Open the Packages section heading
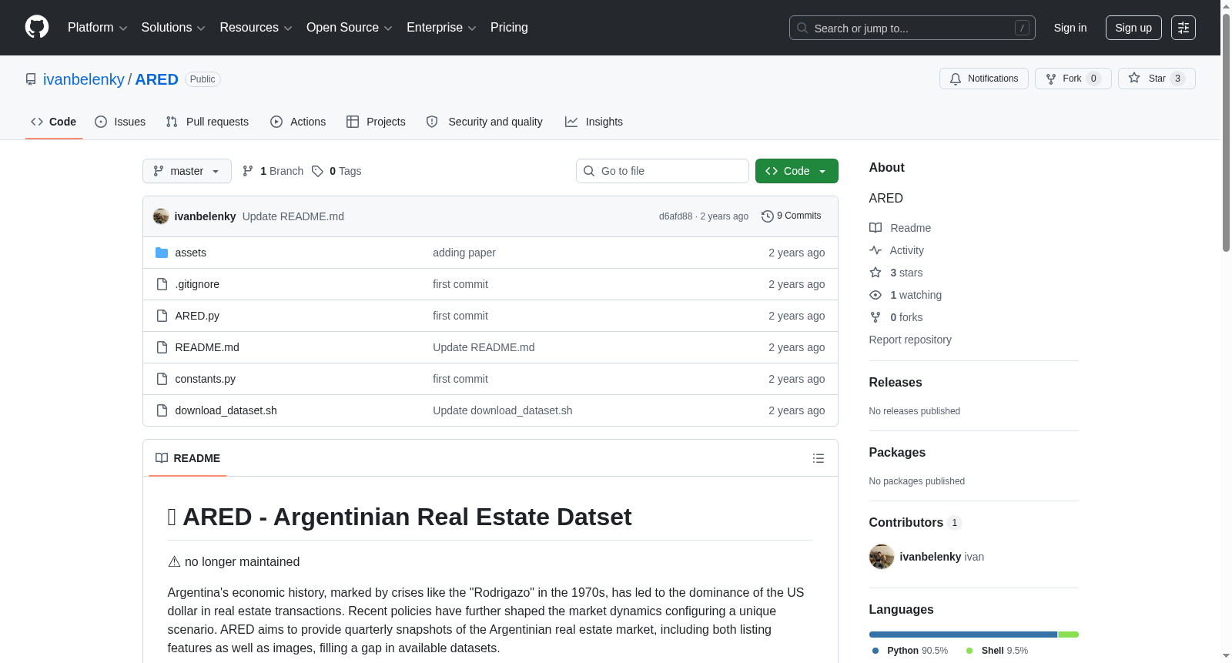Screen dimensions: 1232x663 897,453
